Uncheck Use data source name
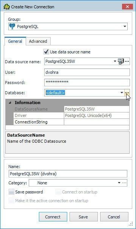This screenshot has width=136, height=229. pyautogui.click(x=46, y=52)
